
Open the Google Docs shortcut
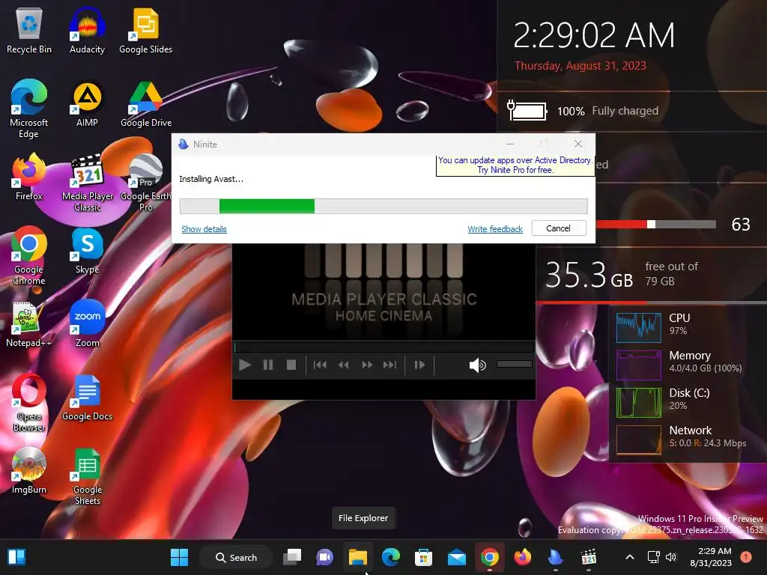87,397
